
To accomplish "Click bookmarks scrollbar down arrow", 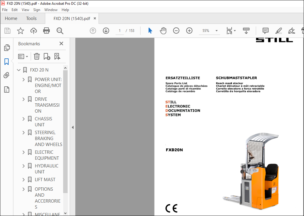I will [65, 213].
